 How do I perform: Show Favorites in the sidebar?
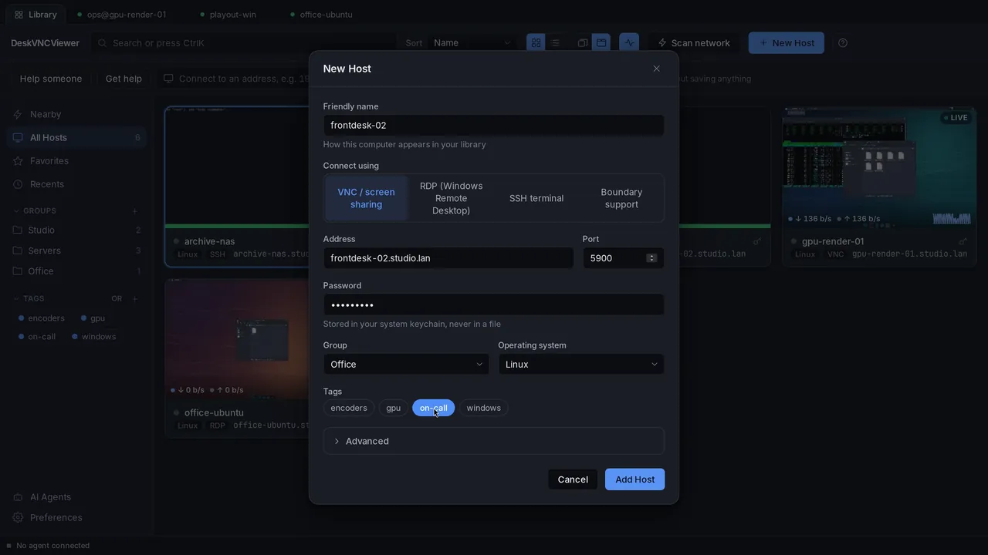(76, 161)
